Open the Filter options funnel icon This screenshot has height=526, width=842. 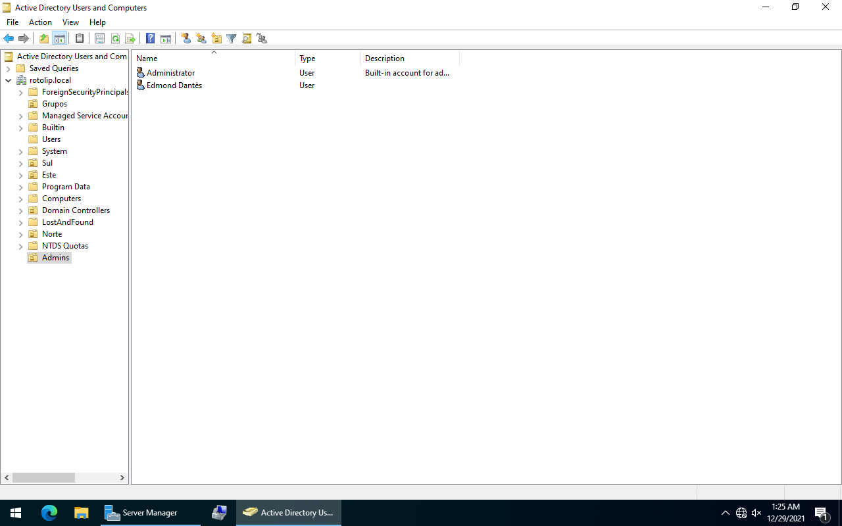(232, 39)
